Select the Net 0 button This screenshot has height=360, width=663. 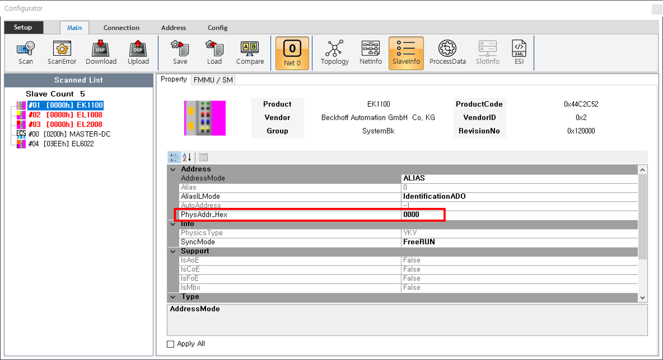pyautogui.click(x=292, y=53)
